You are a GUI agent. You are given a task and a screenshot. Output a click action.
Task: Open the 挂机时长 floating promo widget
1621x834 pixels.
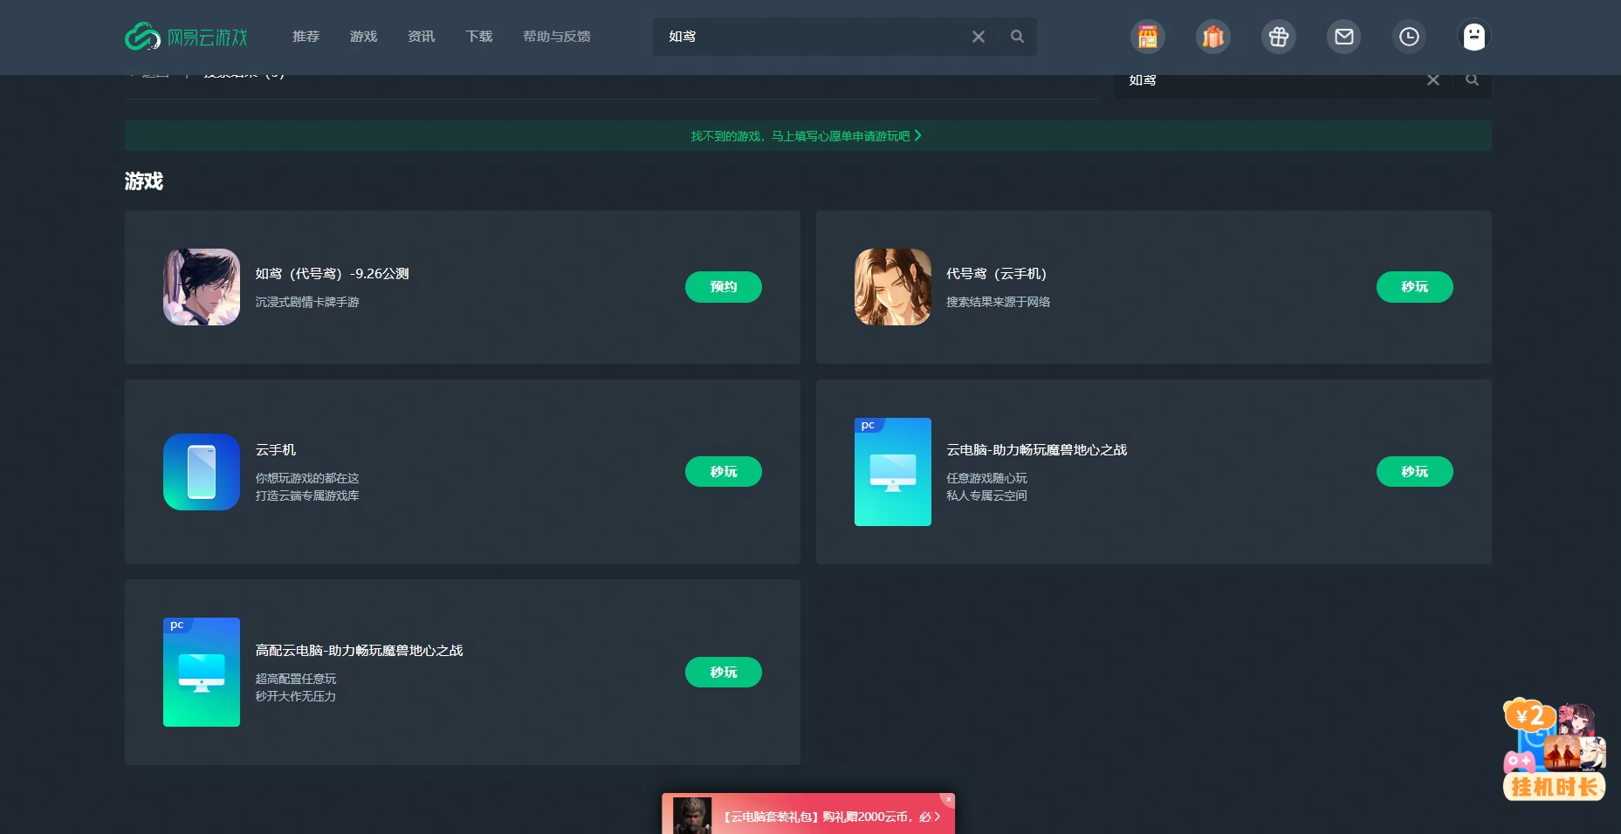click(x=1554, y=750)
